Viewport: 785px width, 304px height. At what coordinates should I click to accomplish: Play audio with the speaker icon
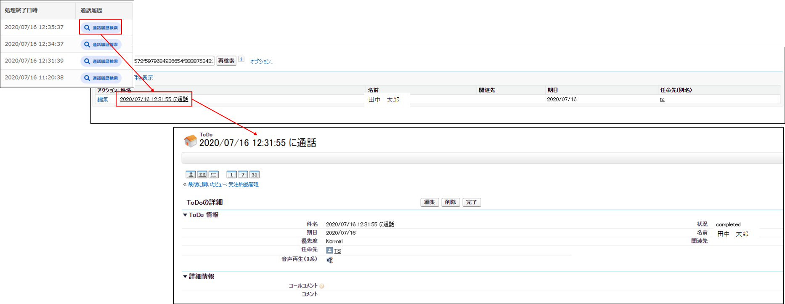[x=330, y=260]
